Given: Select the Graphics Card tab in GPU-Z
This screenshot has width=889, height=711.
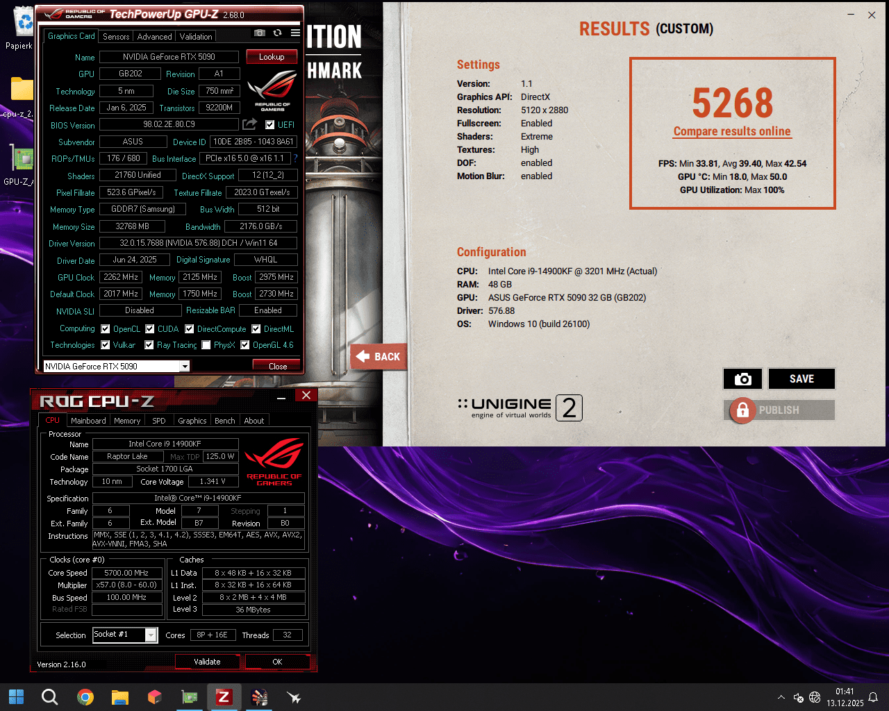Looking at the screenshot, I should (72, 36).
